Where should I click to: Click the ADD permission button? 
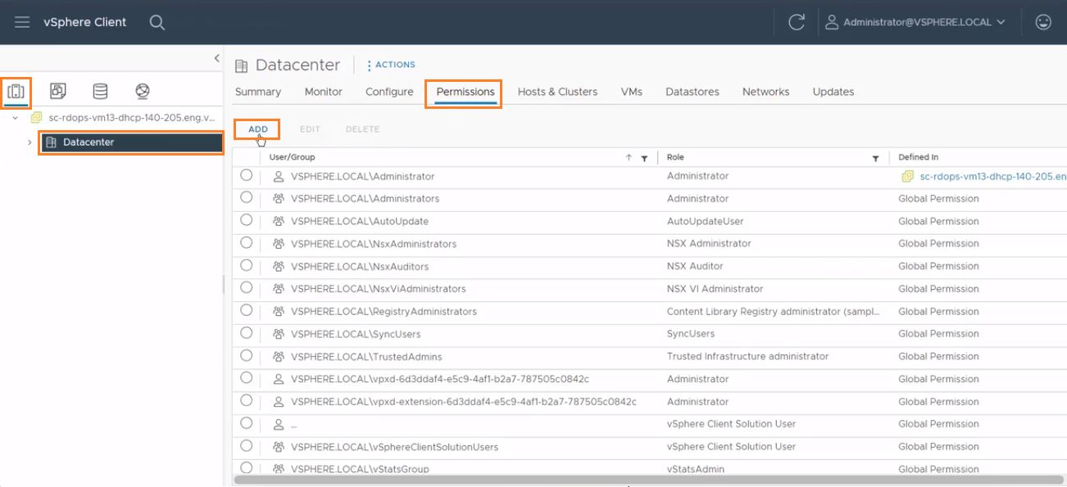[x=257, y=129]
